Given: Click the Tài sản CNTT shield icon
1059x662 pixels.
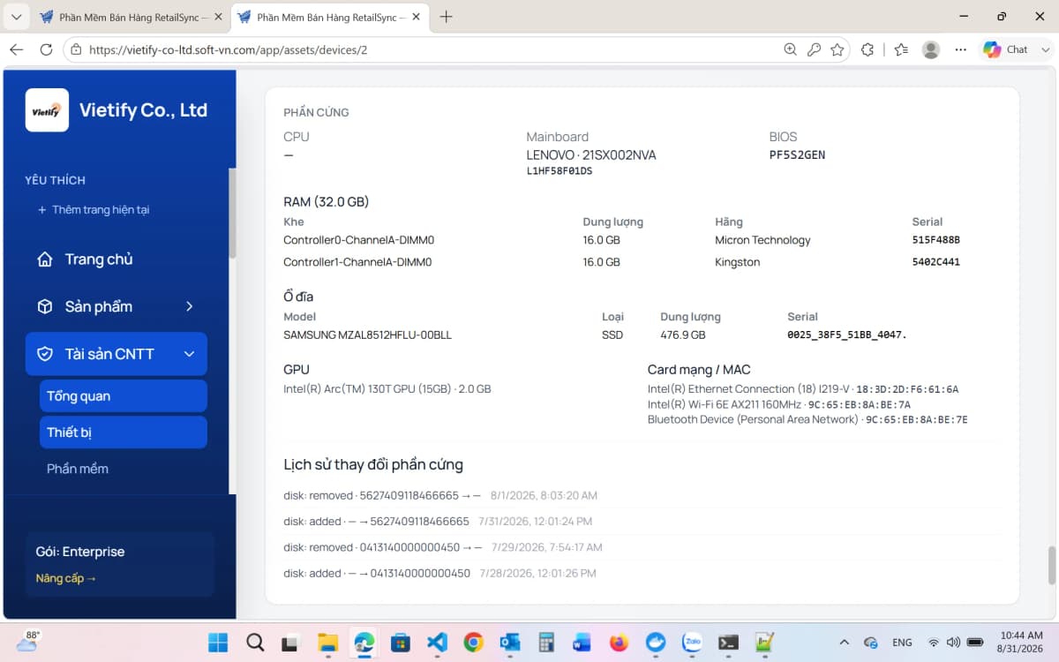Looking at the screenshot, I should (x=45, y=354).
